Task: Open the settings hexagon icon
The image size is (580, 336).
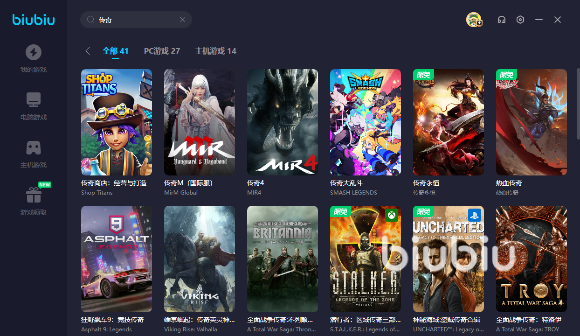Action: (x=520, y=20)
